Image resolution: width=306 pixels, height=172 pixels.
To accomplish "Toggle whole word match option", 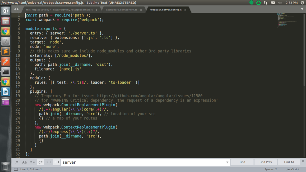I will click(32, 162).
